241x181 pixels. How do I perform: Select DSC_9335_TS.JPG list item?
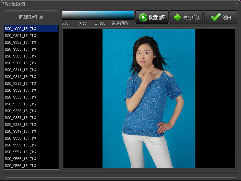tap(21, 104)
